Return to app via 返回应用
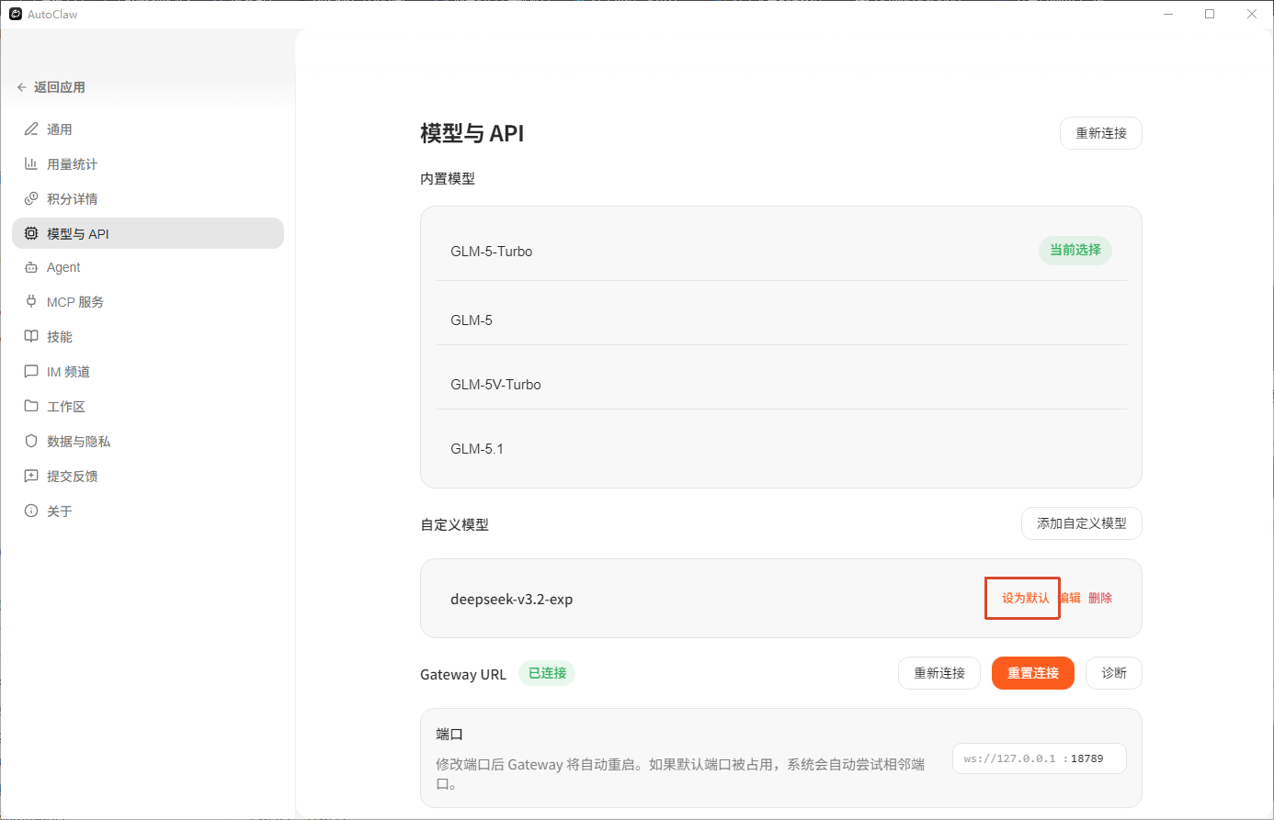 pyautogui.click(x=51, y=87)
